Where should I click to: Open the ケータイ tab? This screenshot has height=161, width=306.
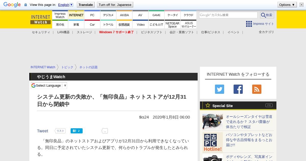click(173, 15)
